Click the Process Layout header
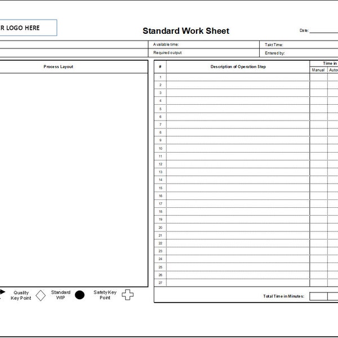338x338 pixels. [x=59, y=66]
